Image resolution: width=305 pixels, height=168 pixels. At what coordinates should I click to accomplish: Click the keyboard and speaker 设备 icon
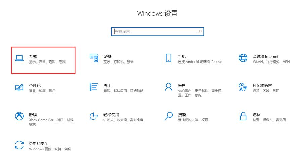94,58
